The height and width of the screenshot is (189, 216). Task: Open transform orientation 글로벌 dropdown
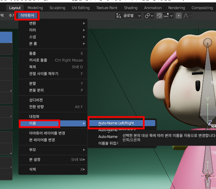coord(128,16)
